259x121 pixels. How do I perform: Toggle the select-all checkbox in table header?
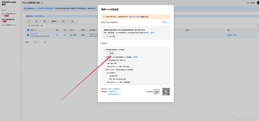click(x=28, y=30)
